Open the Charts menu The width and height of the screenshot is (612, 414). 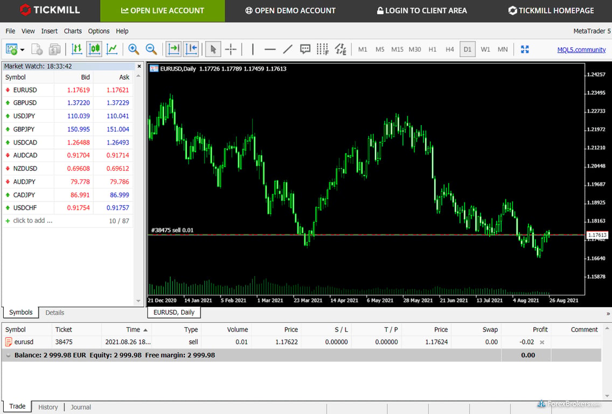coord(73,31)
